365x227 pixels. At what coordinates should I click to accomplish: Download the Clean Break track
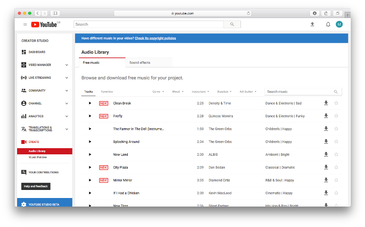point(326,103)
